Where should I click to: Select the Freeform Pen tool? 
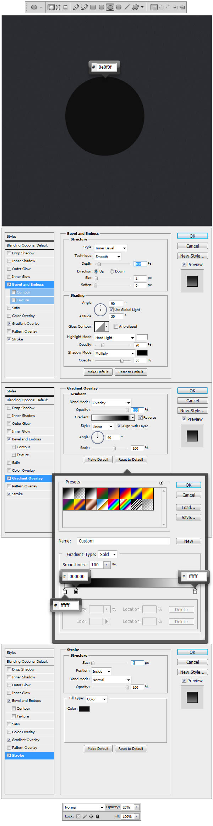84,7
